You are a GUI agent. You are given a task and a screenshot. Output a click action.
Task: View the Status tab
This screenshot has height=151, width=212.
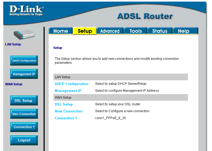click(x=160, y=31)
